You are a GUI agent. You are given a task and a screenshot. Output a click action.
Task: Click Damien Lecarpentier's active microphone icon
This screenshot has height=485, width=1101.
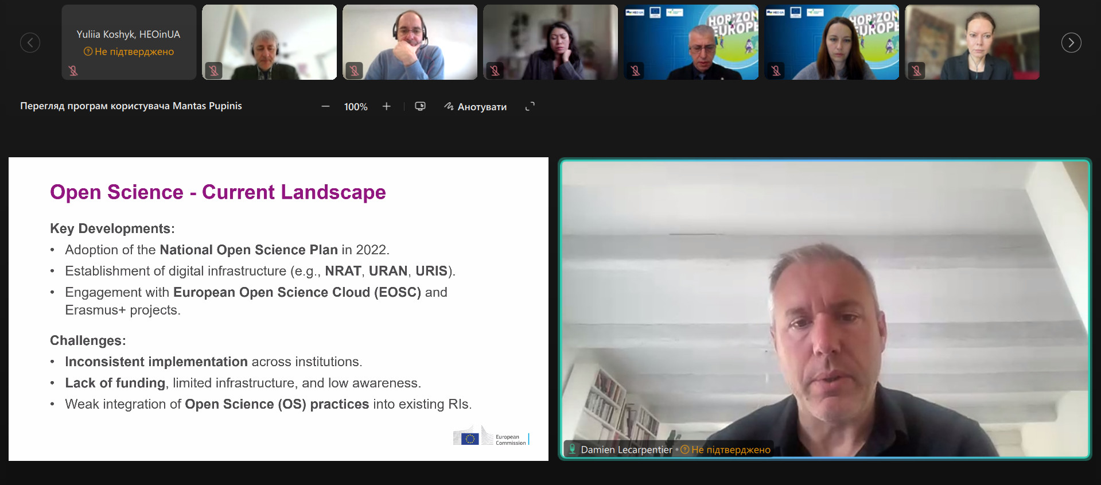tap(572, 449)
